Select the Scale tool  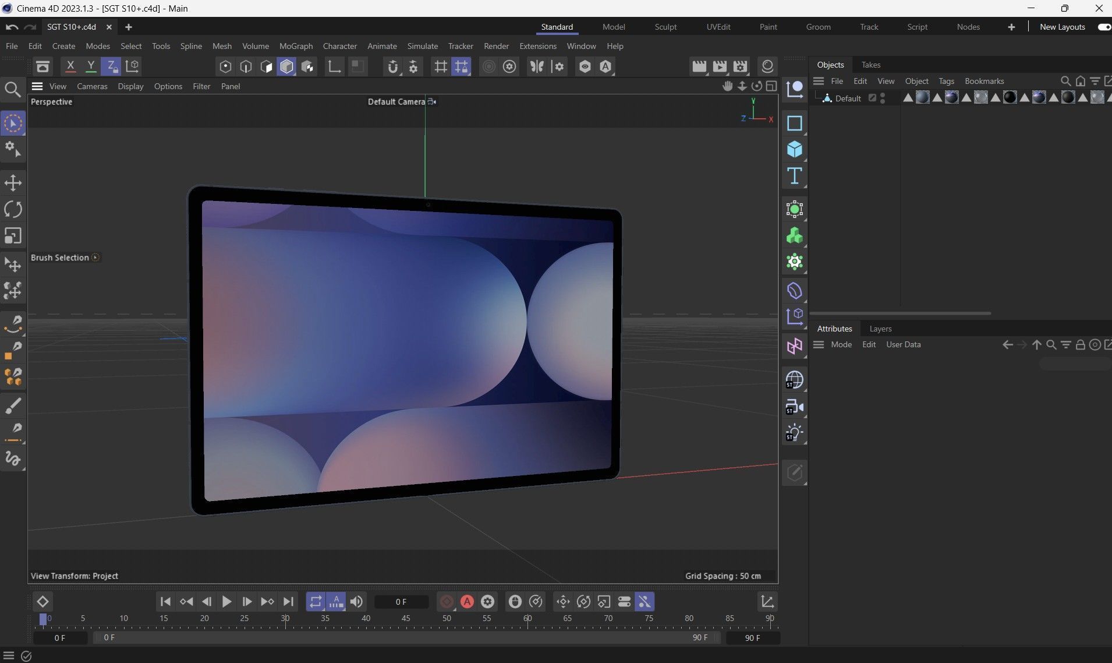click(13, 236)
